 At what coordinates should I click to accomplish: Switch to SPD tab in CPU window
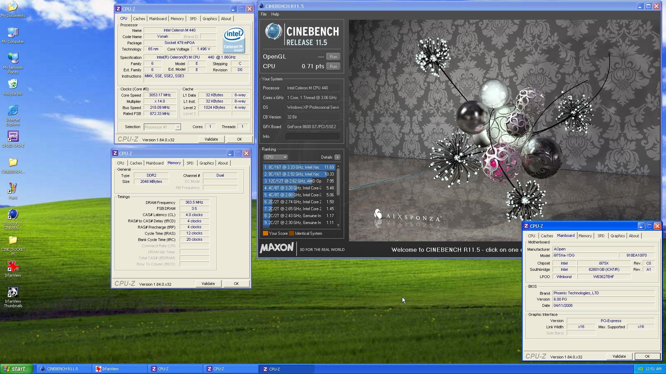click(193, 19)
